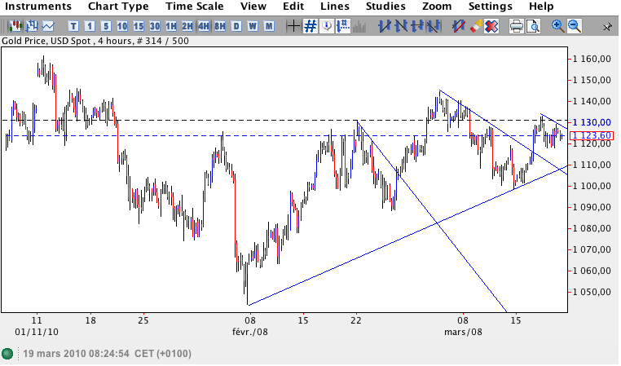
Task: Zoom in using the plus magnifier icon
Action: 558,26
